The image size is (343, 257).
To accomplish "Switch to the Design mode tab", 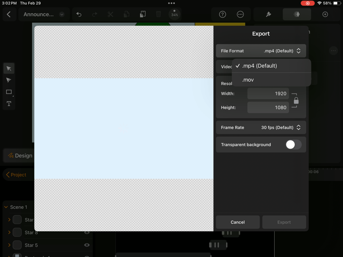I will (x=19, y=156).
